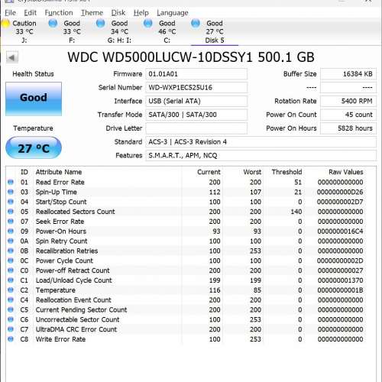The width and height of the screenshot is (382, 382).
Task: Click the back arrow disk navigation button
Action: click(12, 58)
